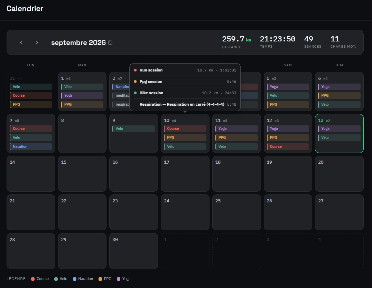
Task: Open Course session on day 12
Action: (288, 146)
